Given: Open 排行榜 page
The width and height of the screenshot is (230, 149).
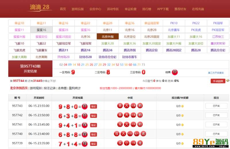Looking at the screenshot, I should 147,9.
